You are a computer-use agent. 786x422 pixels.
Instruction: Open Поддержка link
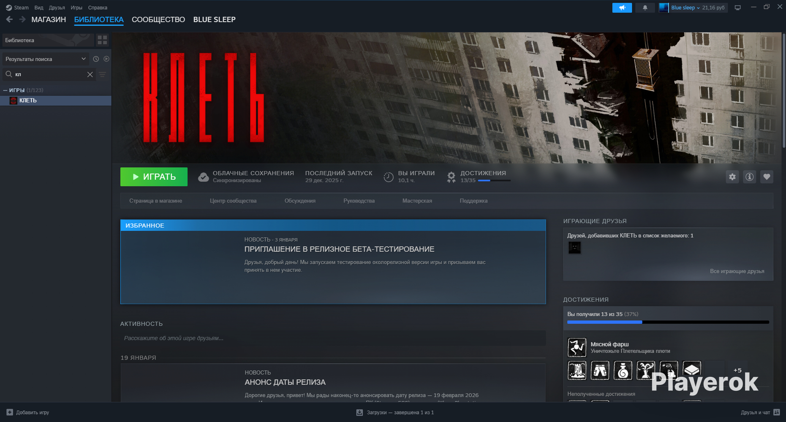(x=473, y=201)
